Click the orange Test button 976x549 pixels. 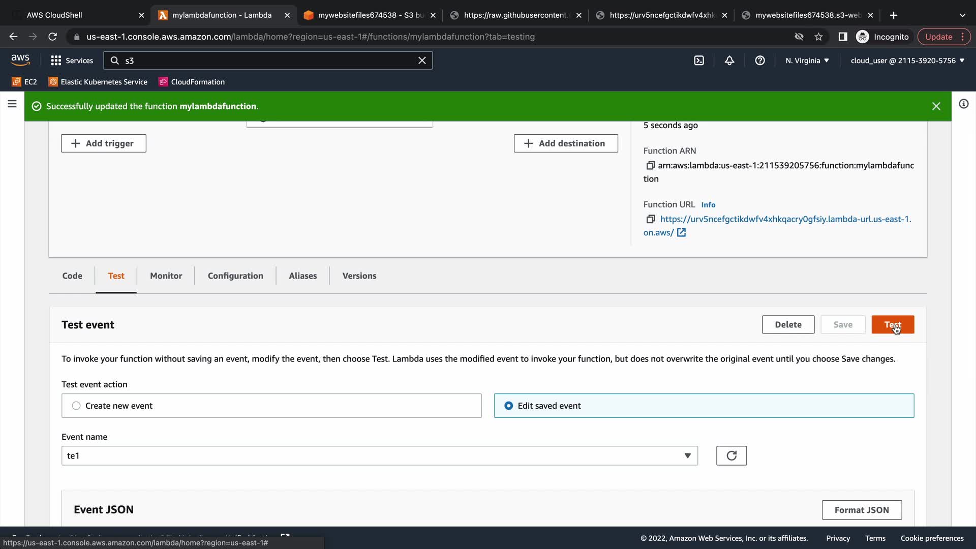click(x=892, y=324)
